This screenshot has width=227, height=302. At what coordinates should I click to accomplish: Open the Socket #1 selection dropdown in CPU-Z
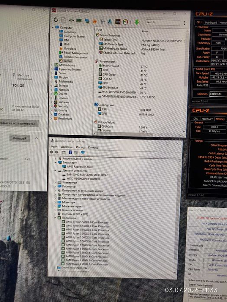(x=218, y=94)
